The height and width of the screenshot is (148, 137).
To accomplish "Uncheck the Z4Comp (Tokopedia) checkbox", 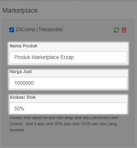I will [x=12, y=30].
